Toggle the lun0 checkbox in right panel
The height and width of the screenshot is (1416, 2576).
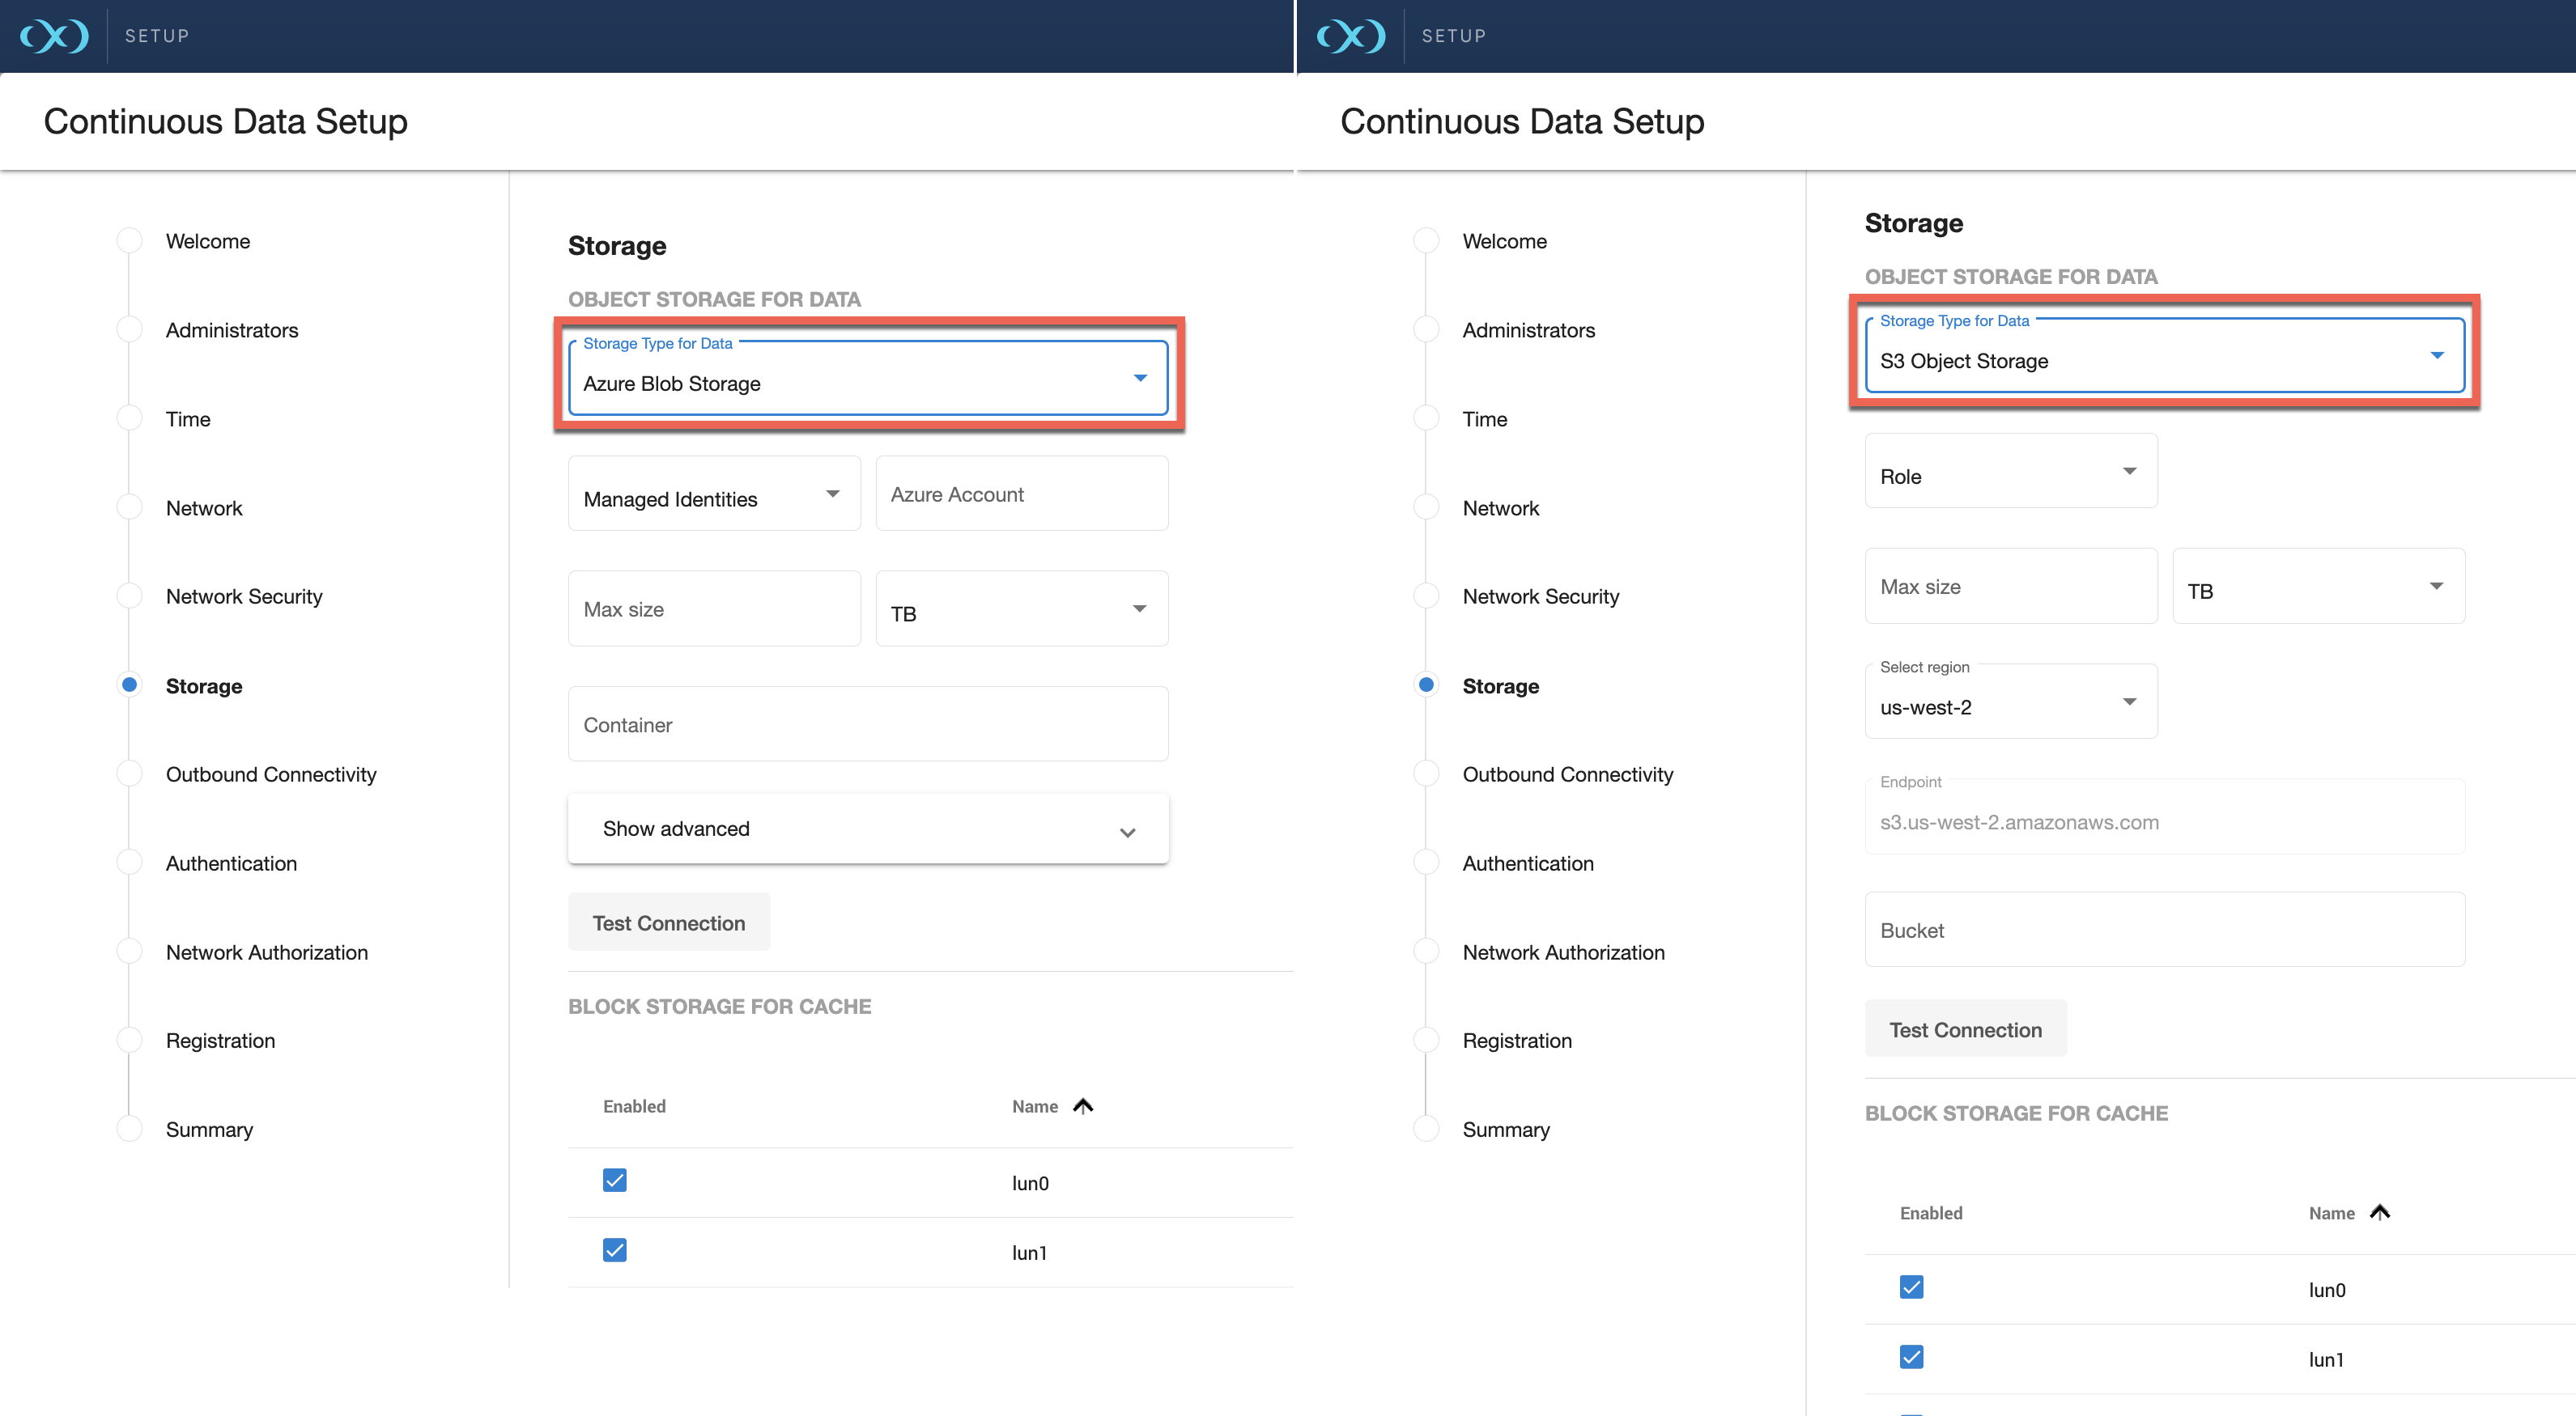[x=1911, y=1287]
